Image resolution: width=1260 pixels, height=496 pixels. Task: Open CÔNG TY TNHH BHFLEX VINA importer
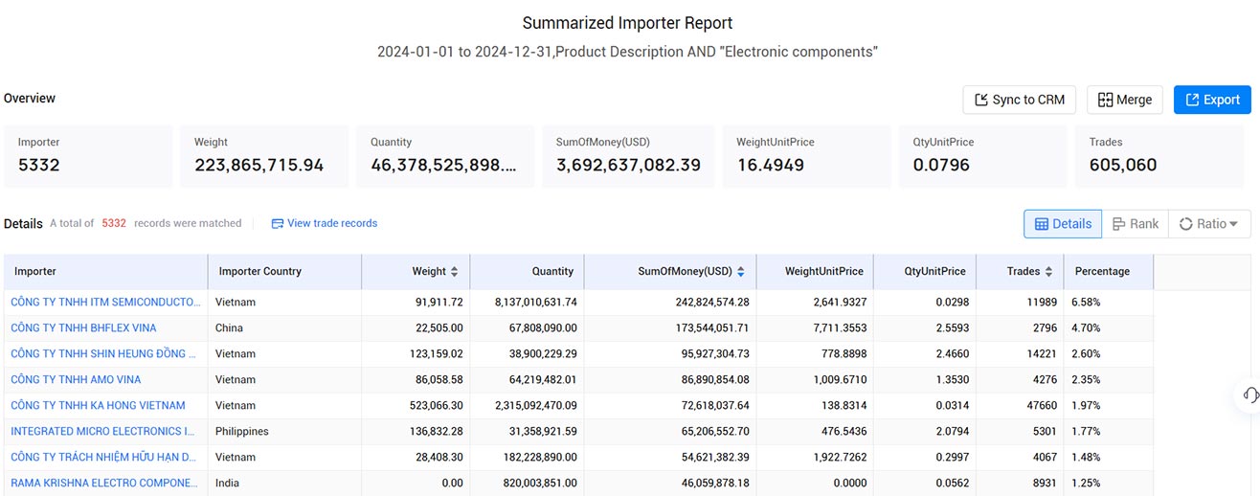pyautogui.click(x=83, y=327)
